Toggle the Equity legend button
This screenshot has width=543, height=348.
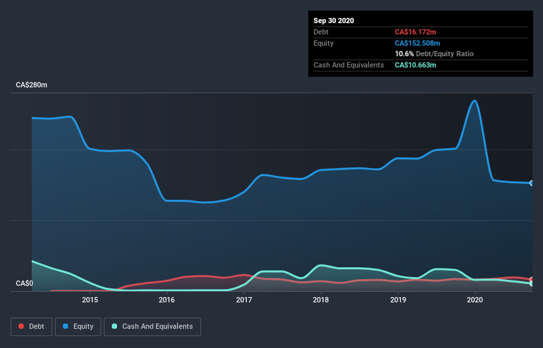(78, 327)
